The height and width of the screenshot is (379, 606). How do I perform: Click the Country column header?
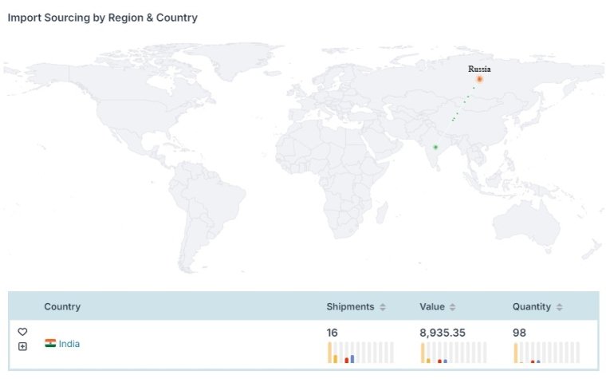click(x=62, y=306)
